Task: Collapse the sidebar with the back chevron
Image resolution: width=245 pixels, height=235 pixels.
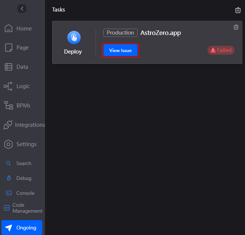Action: [x=22, y=9]
